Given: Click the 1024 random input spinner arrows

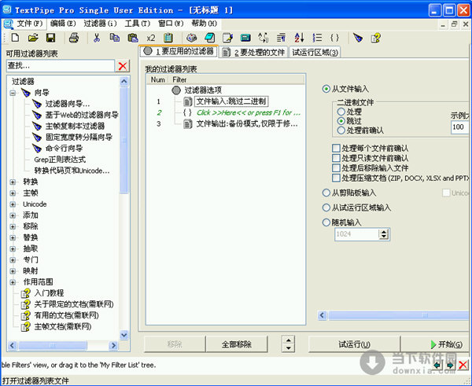Looking at the screenshot, I should [x=384, y=234].
